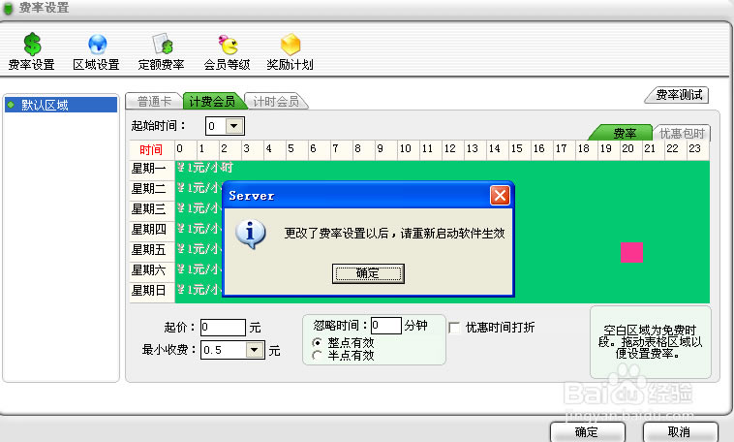Close the Server dialog with red X
The width and height of the screenshot is (734, 442).
(500, 196)
